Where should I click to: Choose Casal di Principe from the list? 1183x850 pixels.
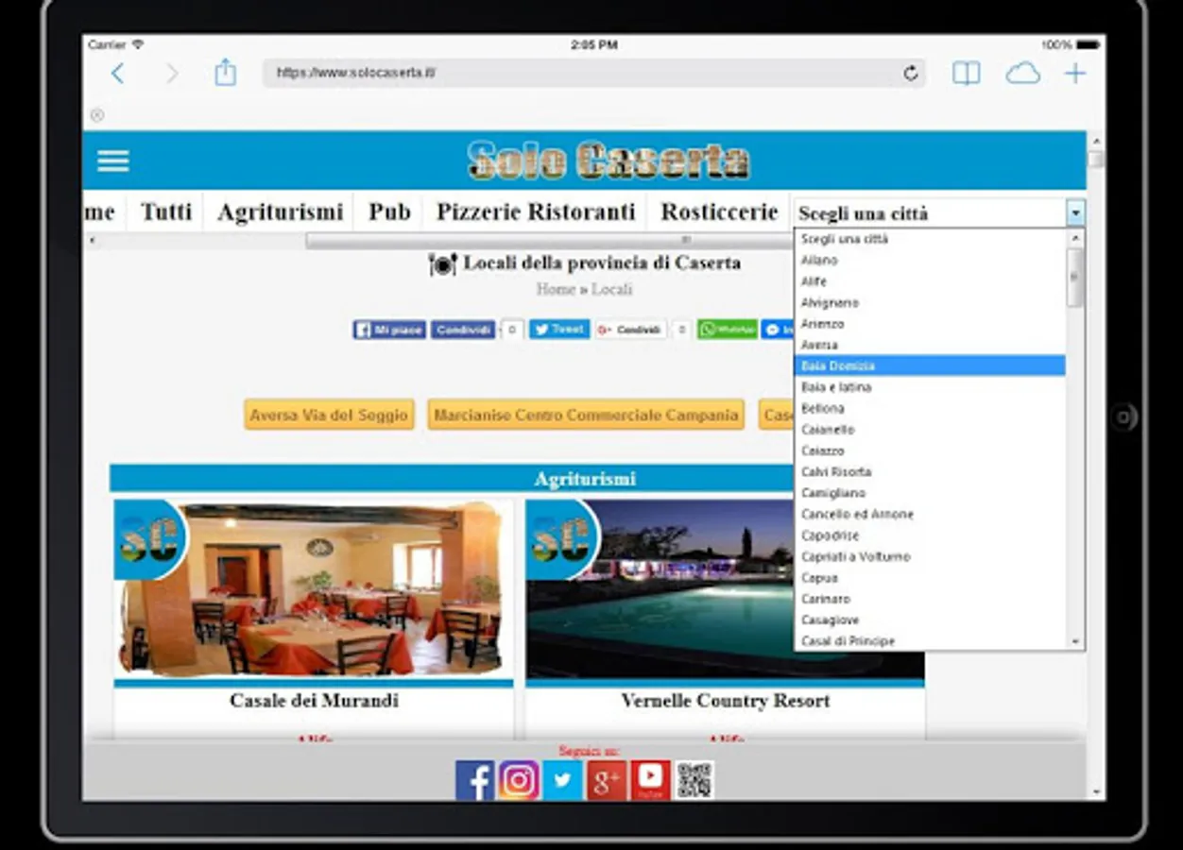click(930, 640)
